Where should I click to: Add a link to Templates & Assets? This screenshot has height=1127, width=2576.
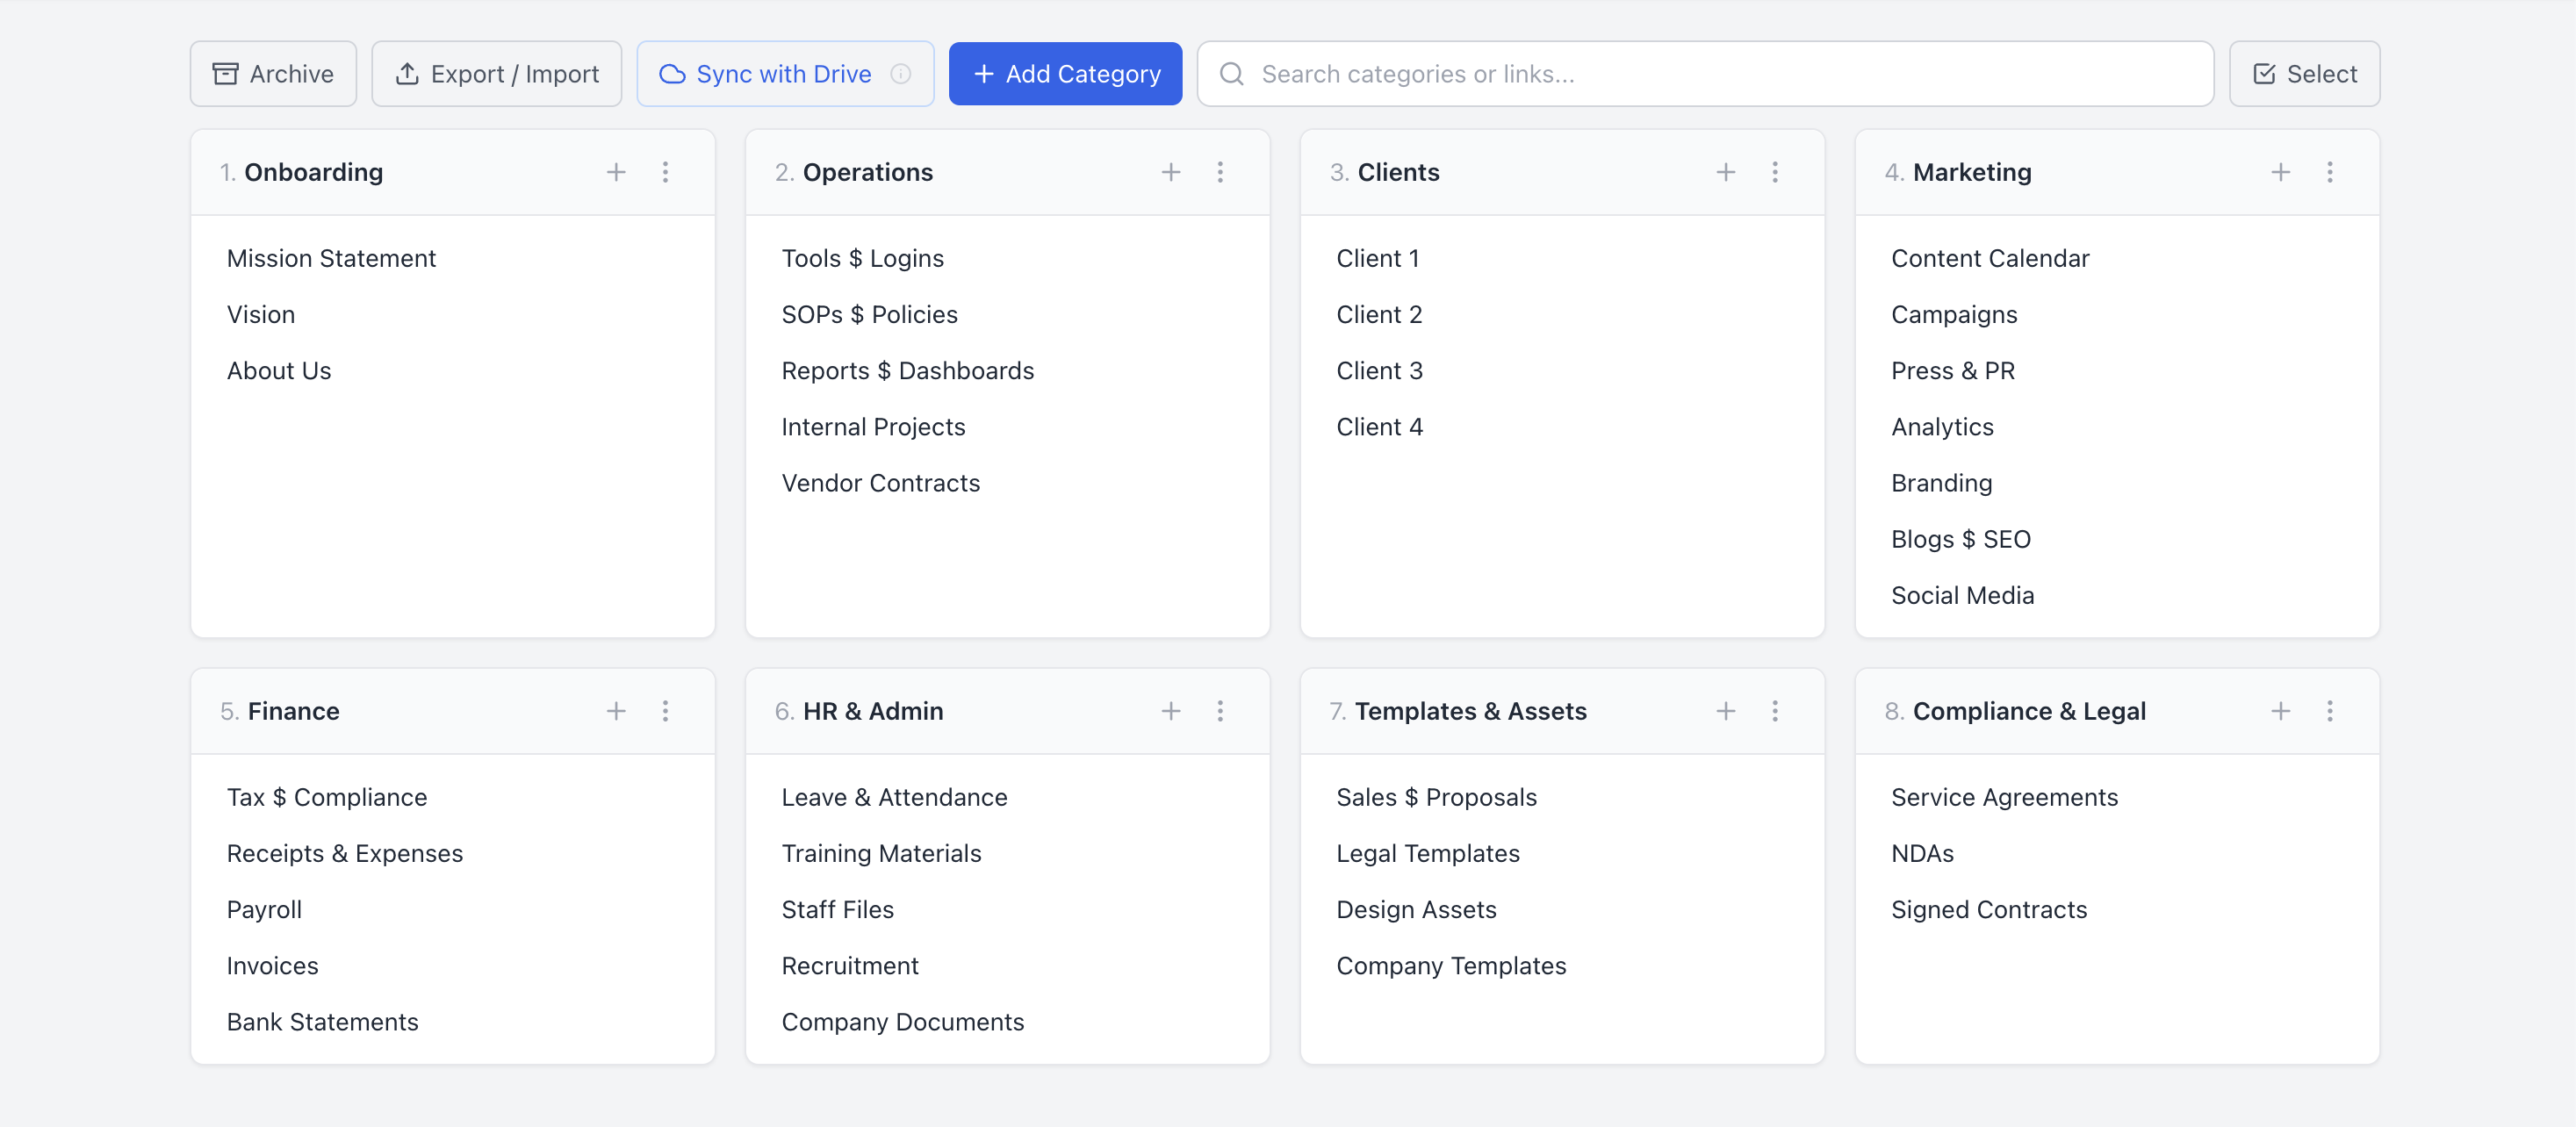coord(1726,711)
